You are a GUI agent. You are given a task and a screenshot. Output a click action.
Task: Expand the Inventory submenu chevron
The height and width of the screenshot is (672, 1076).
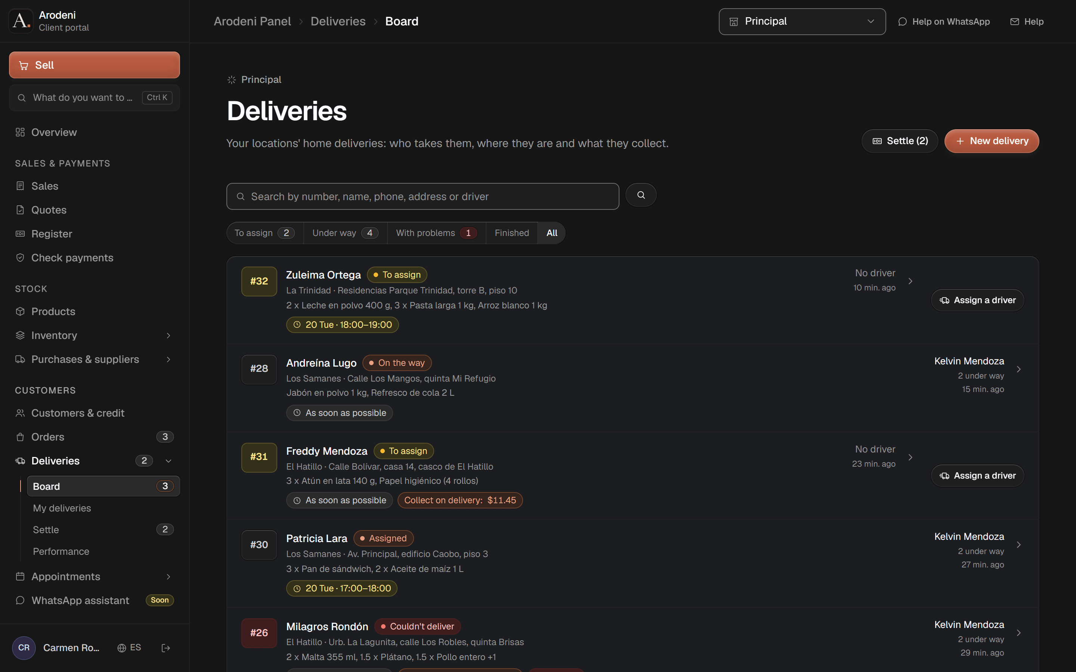168,336
